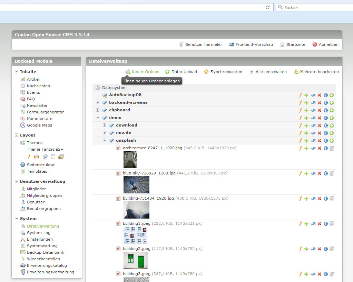
Task: Collapse the unsplash folder
Action: pyautogui.click(x=105, y=140)
